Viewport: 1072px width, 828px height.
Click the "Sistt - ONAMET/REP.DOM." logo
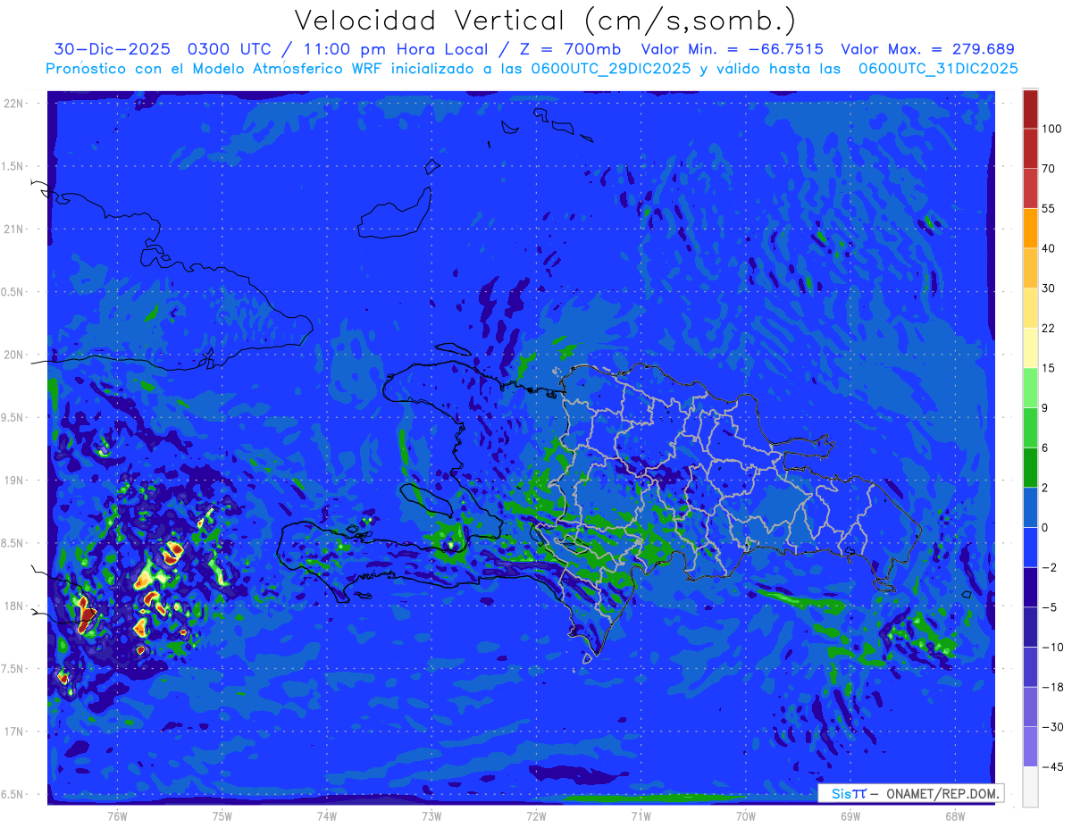tap(910, 793)
